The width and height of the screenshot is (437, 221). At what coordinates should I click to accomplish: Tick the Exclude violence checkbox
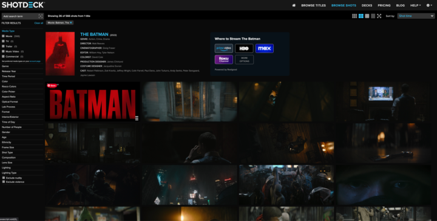(x=4, y=182)
